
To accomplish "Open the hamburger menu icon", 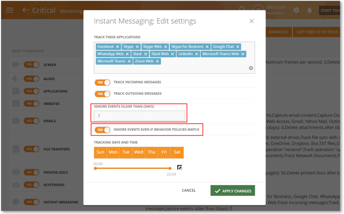I will click(x=10, y=10).
